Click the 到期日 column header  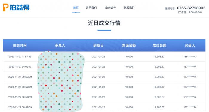coord(98,46)
